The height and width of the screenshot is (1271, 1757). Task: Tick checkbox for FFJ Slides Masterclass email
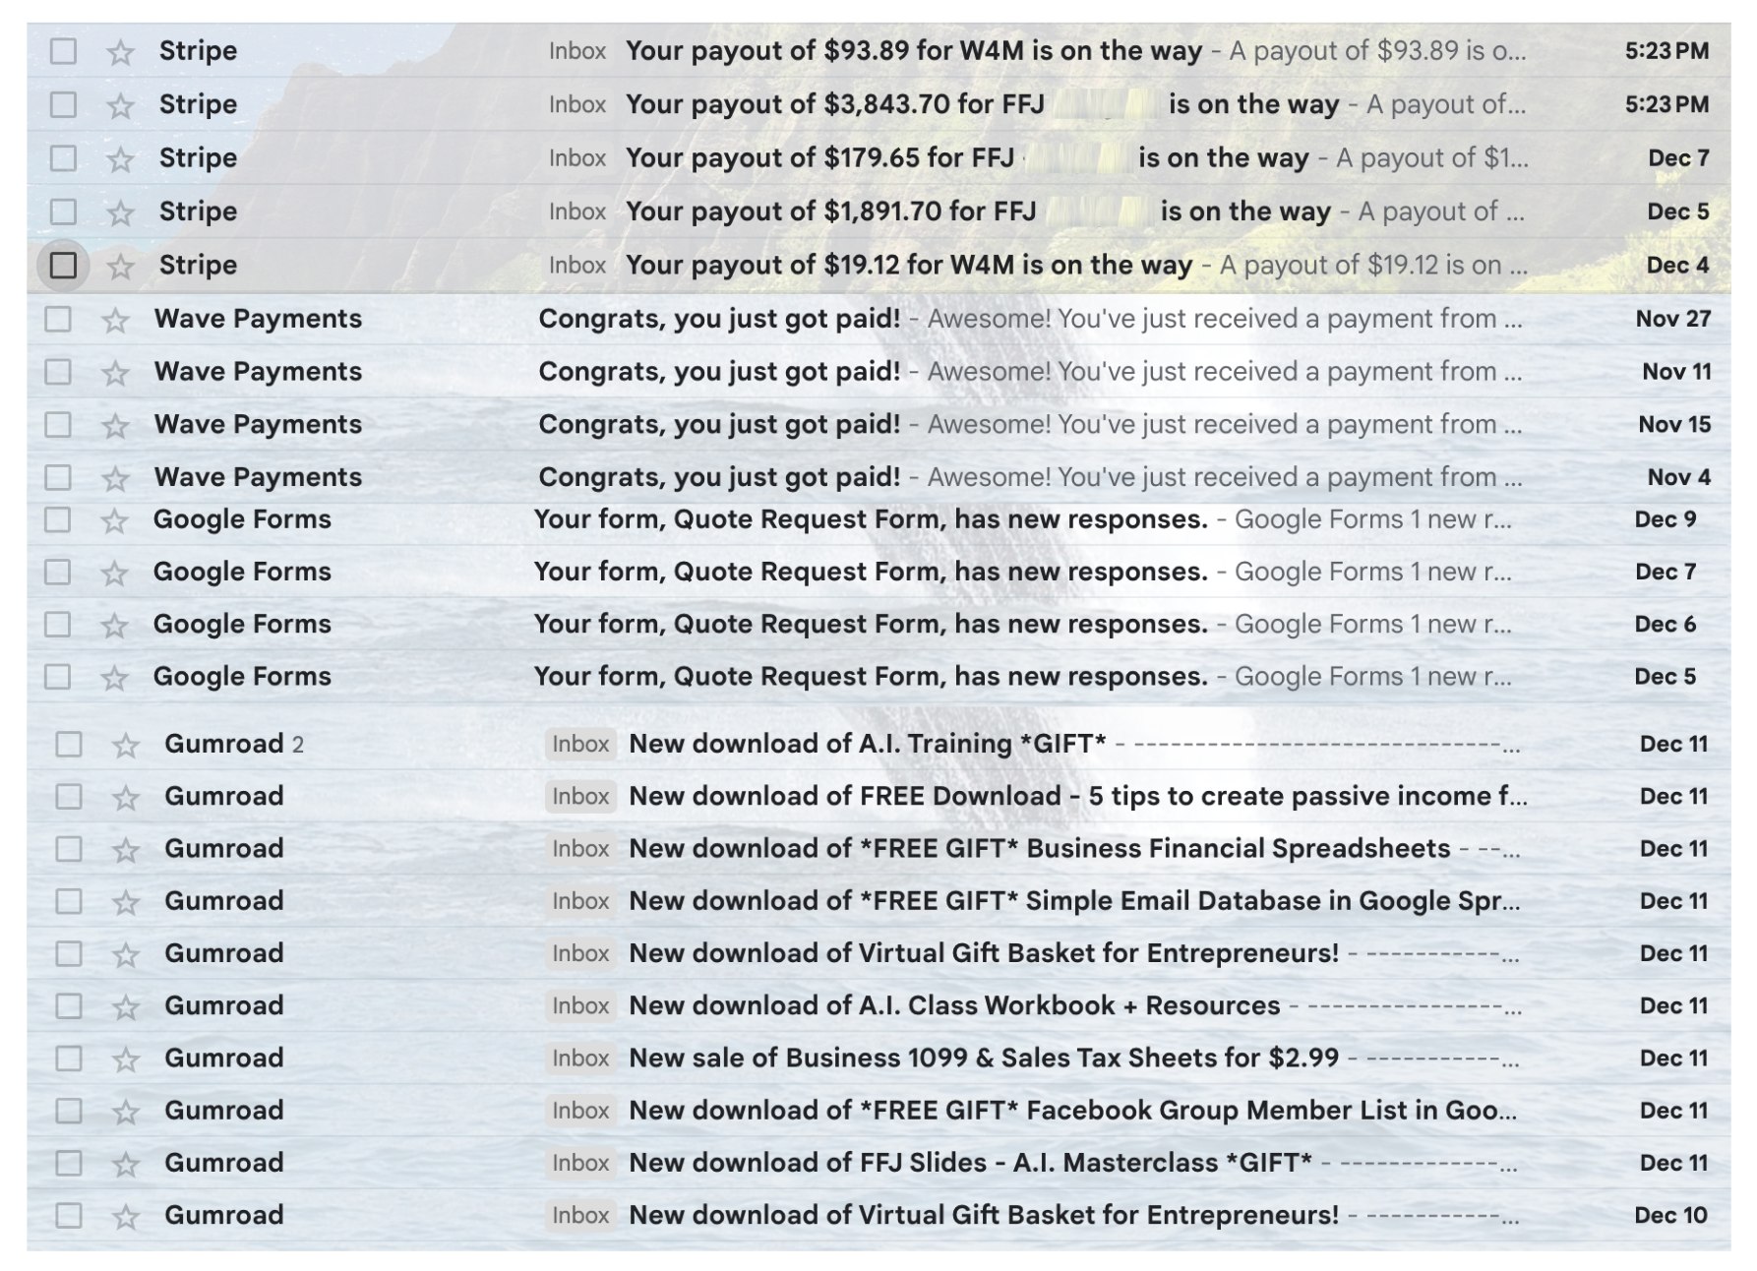[68, 1164]
